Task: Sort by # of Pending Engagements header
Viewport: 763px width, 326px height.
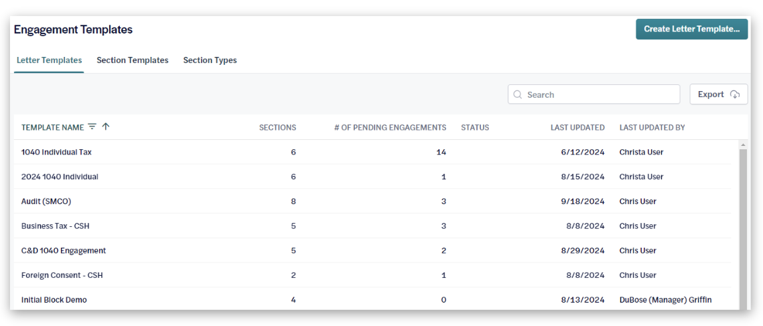Action: [391, 127]
